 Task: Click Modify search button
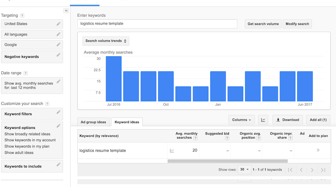click(x=297, y=24)
